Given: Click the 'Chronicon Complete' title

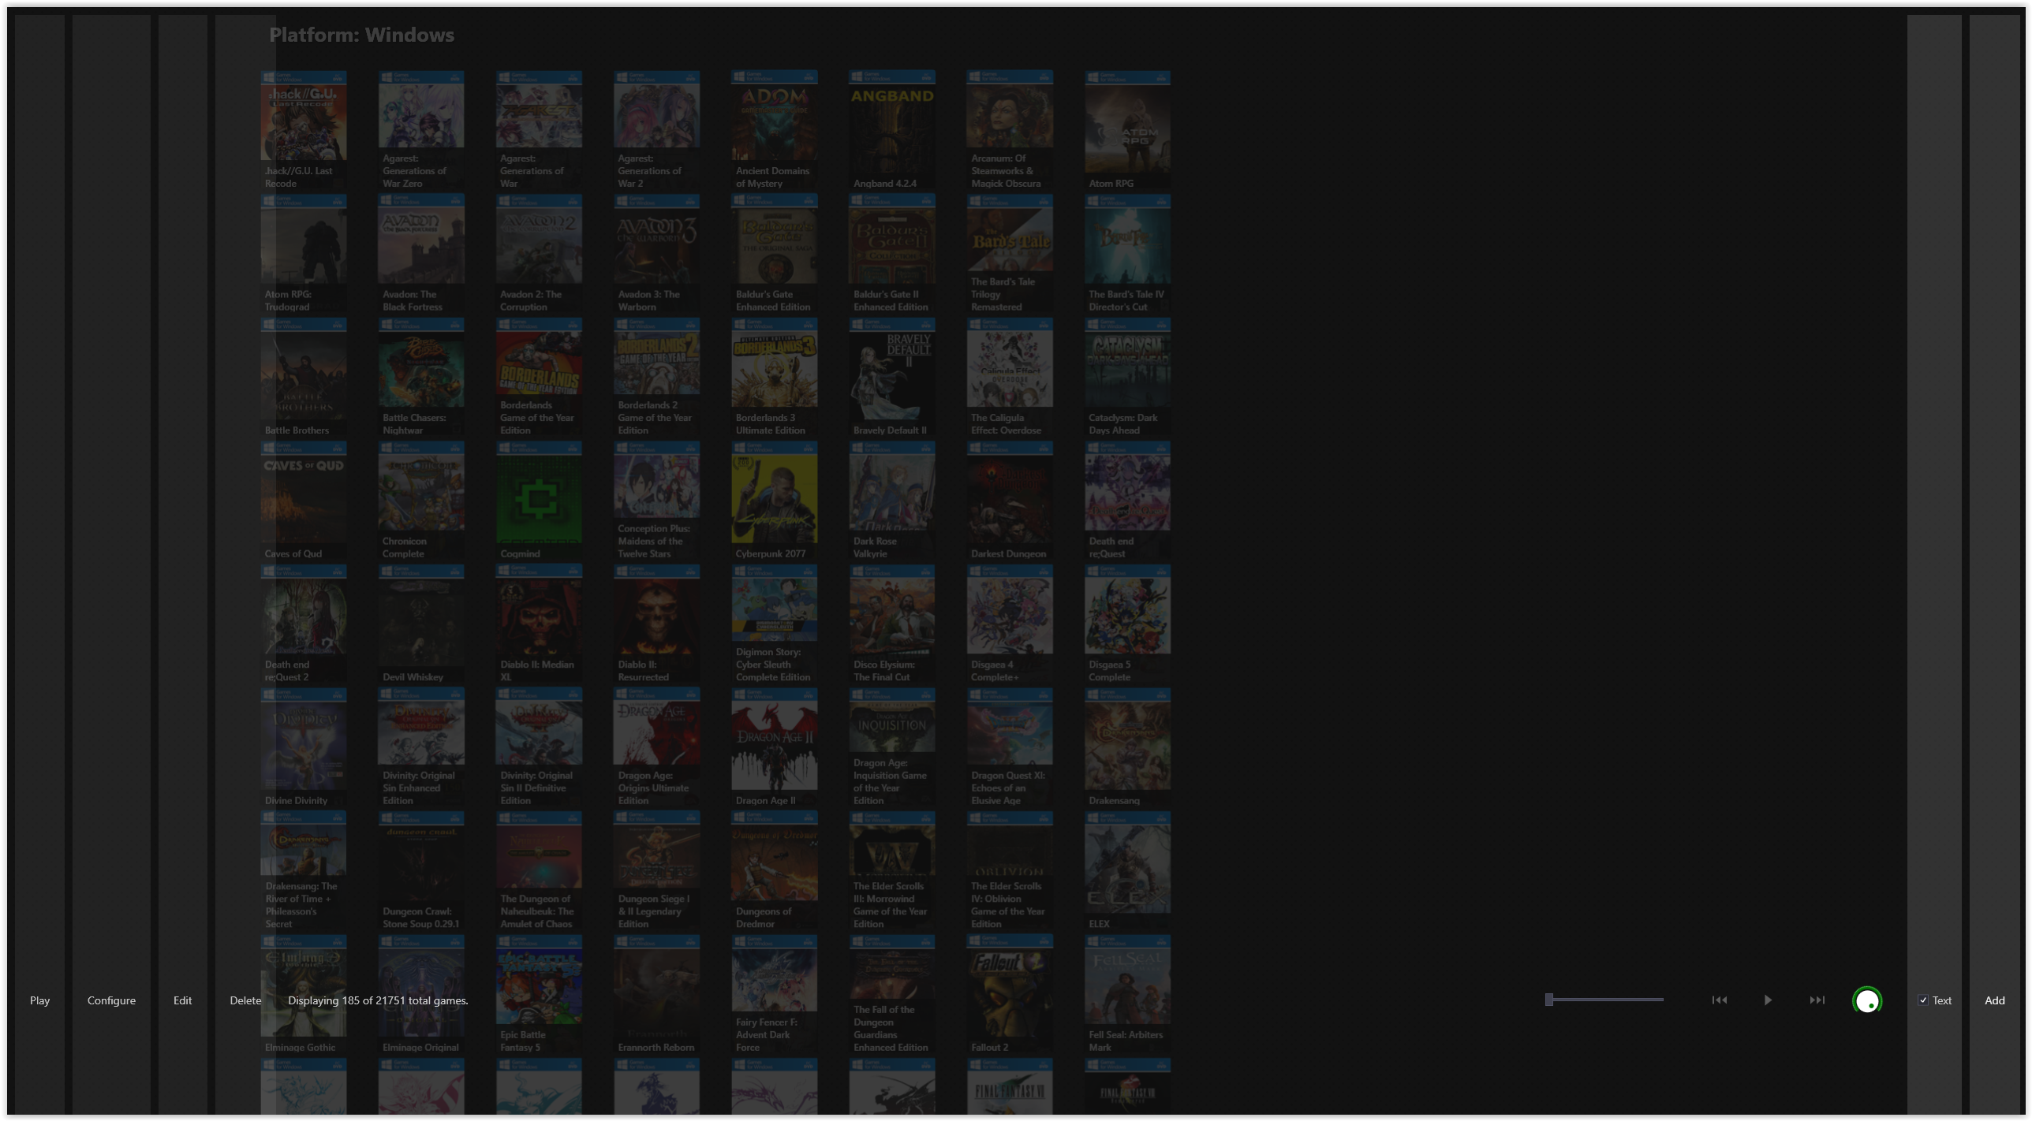Looking at the screenshot, I should [x=405, y=547].
